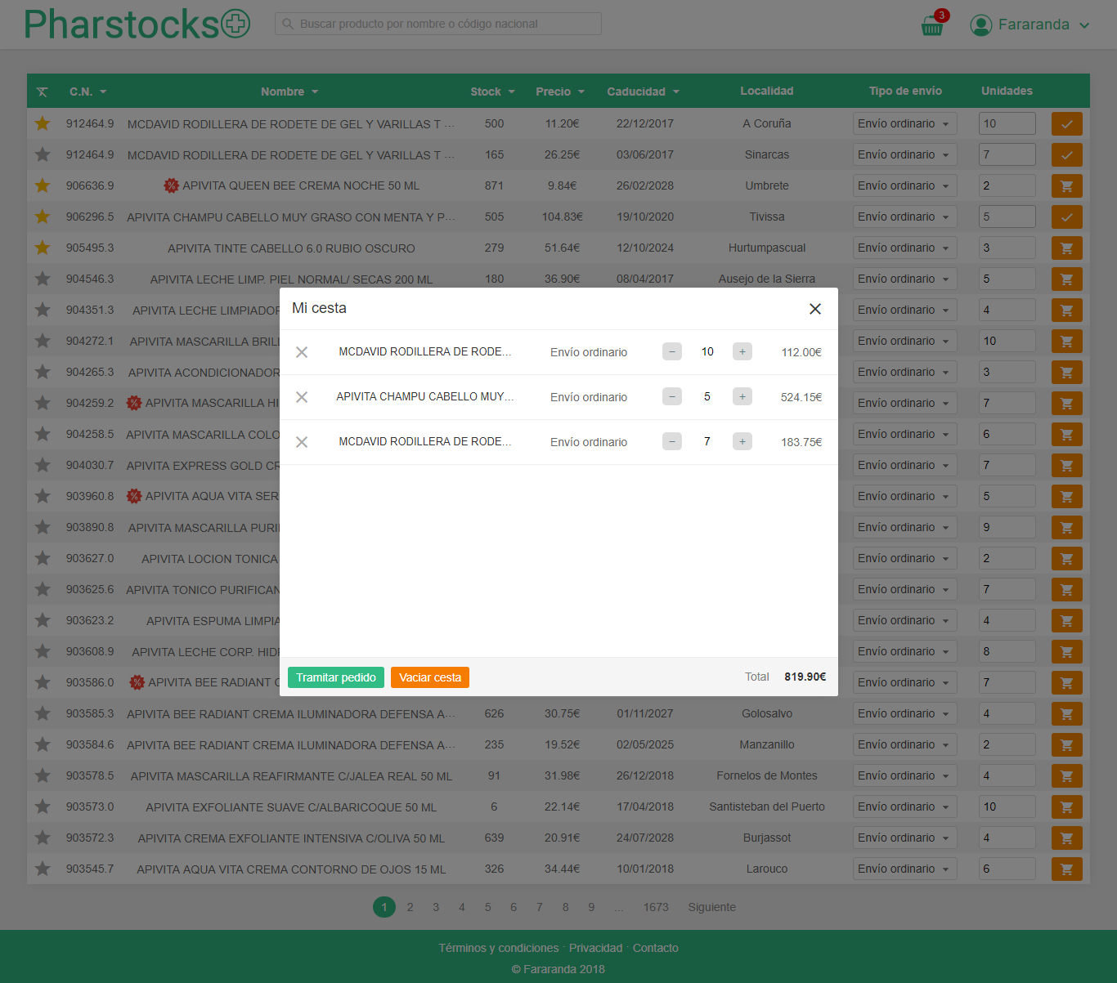
Task: Toggle favorite star for row 906296.5
Action: [43, 217]
